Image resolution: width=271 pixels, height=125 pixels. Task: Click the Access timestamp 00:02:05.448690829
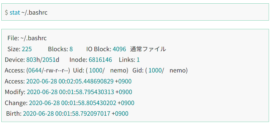86,81
